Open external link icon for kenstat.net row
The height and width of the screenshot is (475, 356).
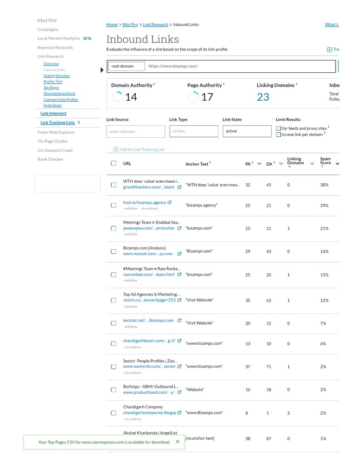point(179,321)
